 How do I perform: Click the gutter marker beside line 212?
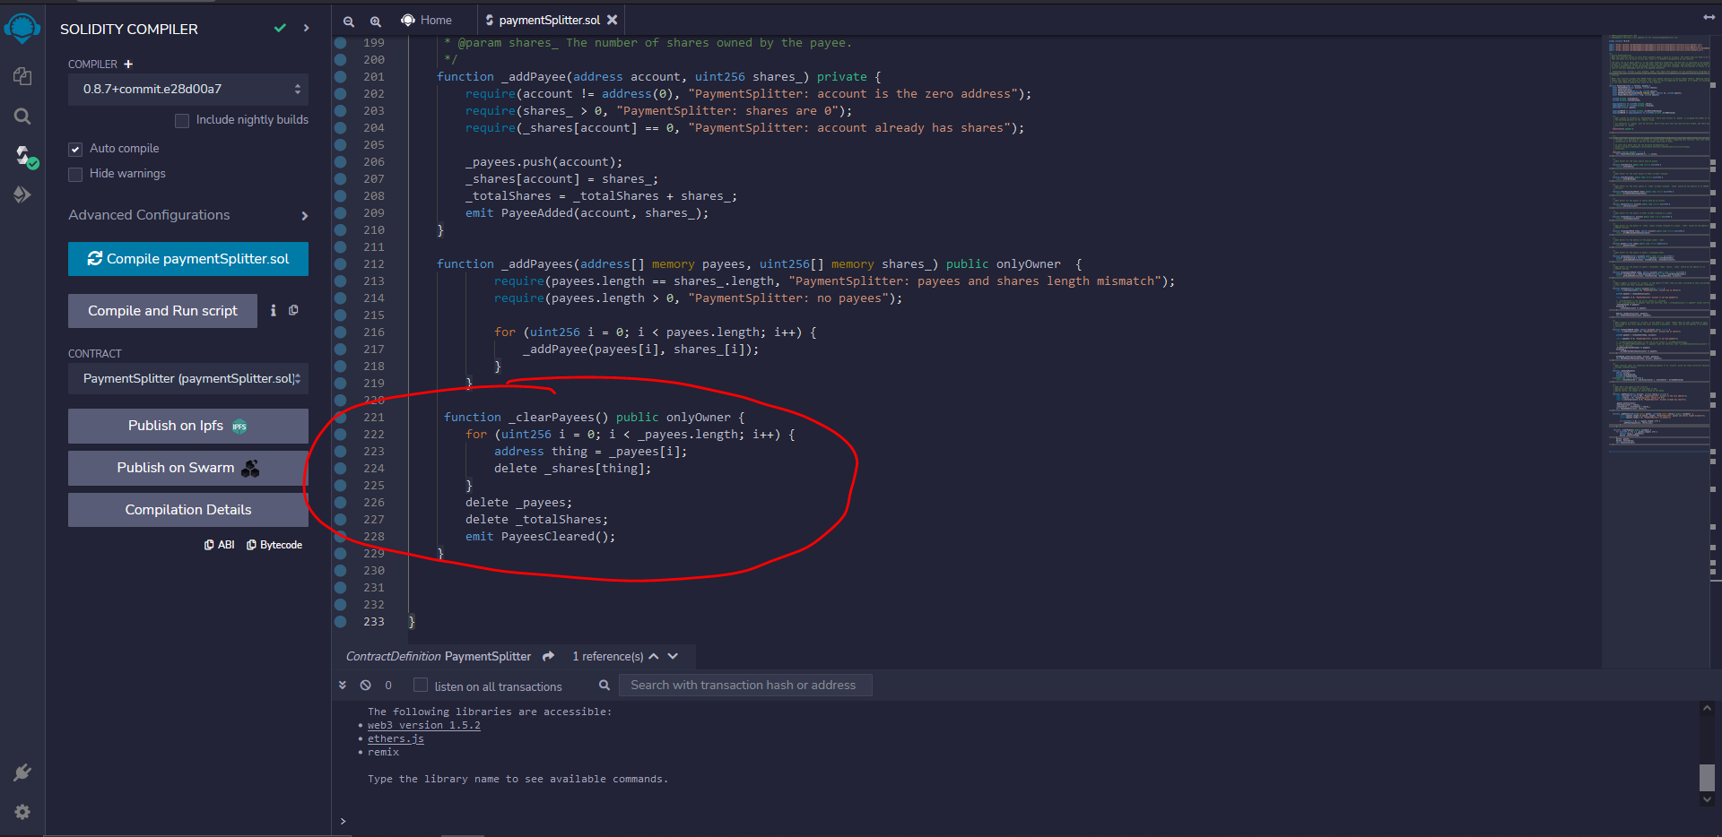tap(341, 264)
